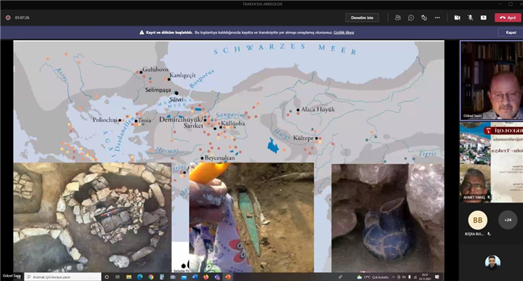Open the participants list icon
The width and height of the screenshot is (523, 281).
click(397, 17)
